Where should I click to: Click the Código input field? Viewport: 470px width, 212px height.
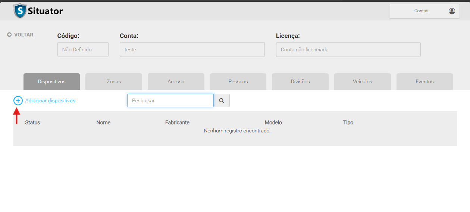tap(83, 49)
